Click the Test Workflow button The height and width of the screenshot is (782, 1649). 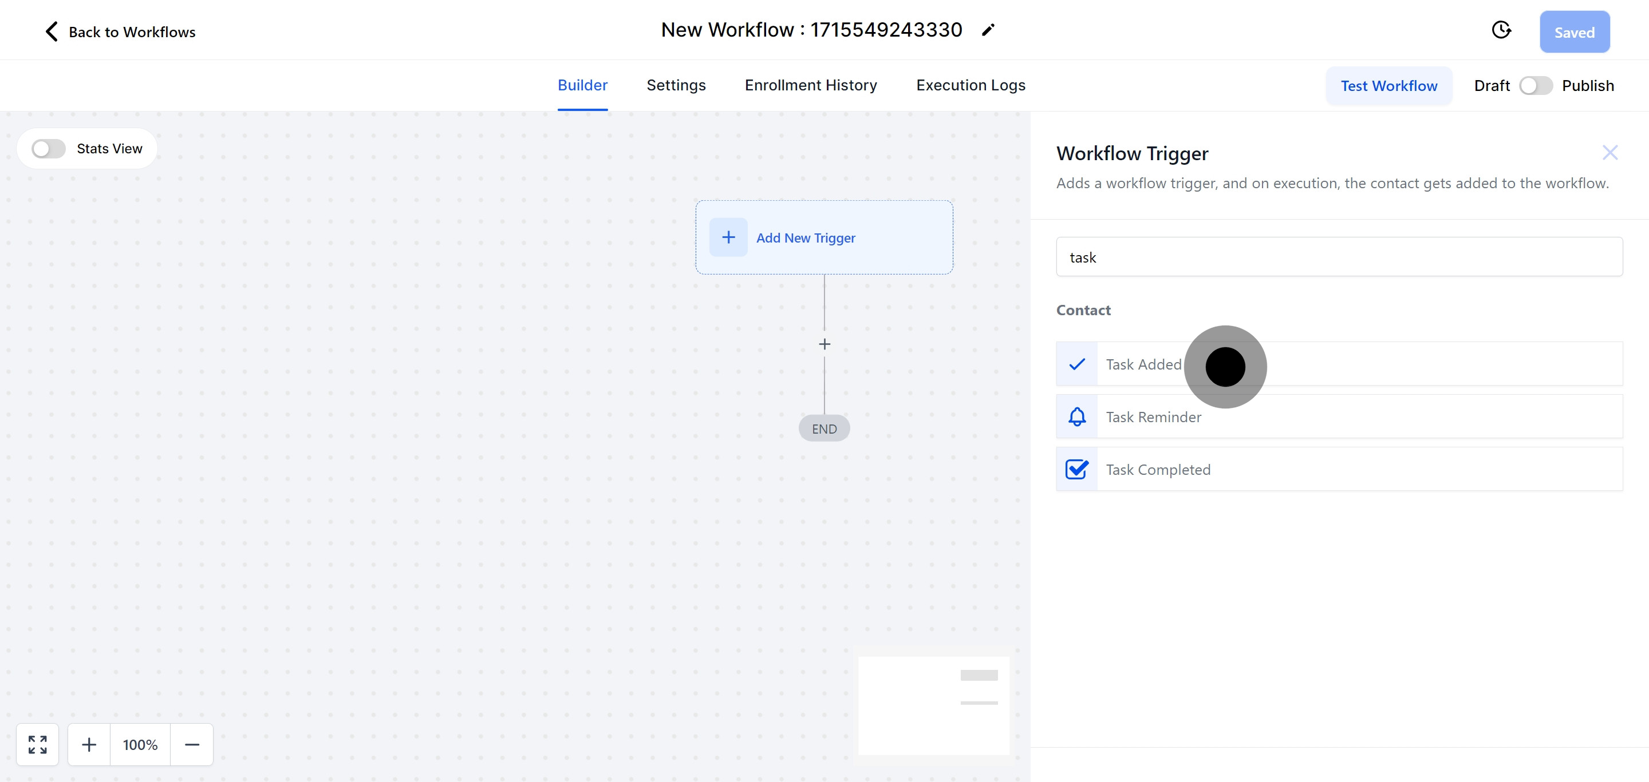(1388, 86)
